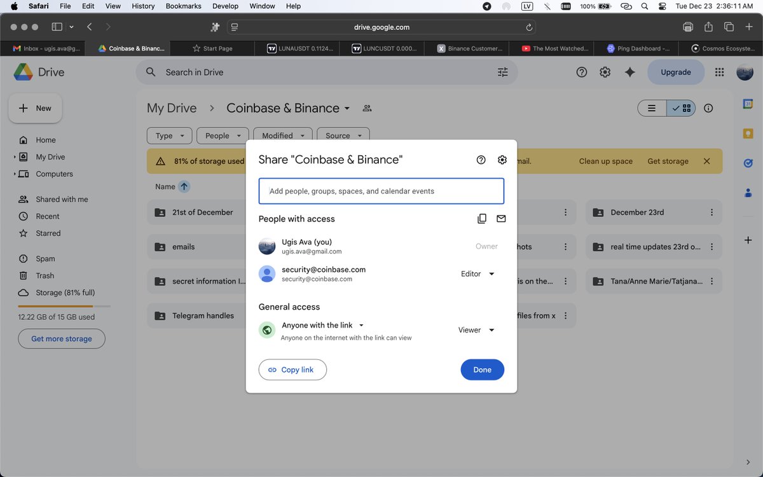Open Google account avatar menu
The image size is (763, 477).
[745, 73]
